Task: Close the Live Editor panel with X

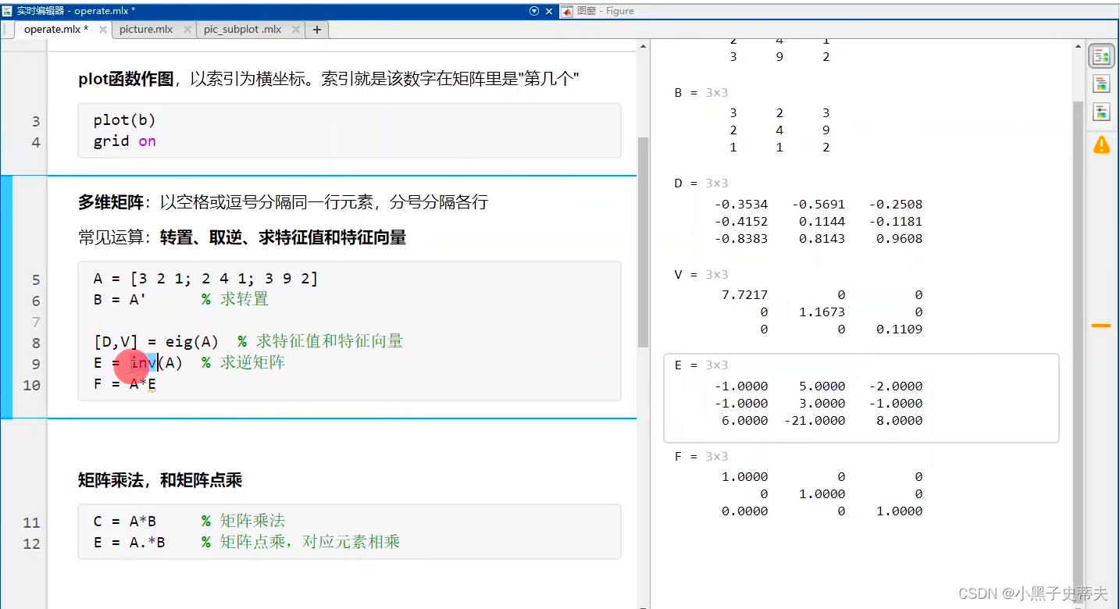Action: [x=549, y=11]
